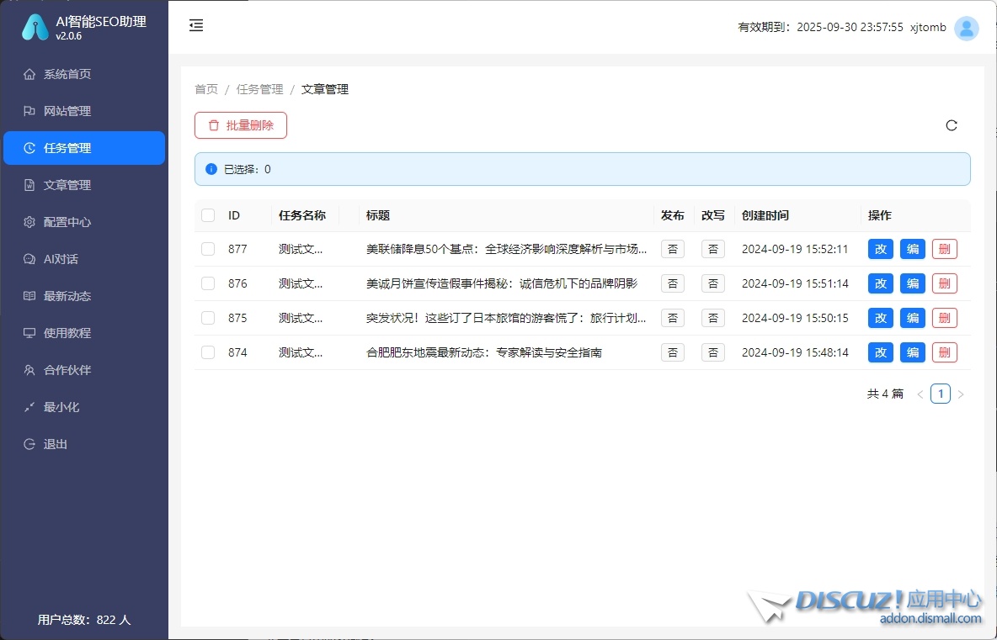
Task: Check the checkbox for article ID 877
Action: (208, 249)
